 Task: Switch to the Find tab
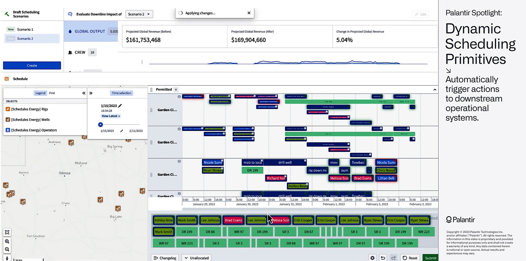pyautogui.click(x=52, y=93)
